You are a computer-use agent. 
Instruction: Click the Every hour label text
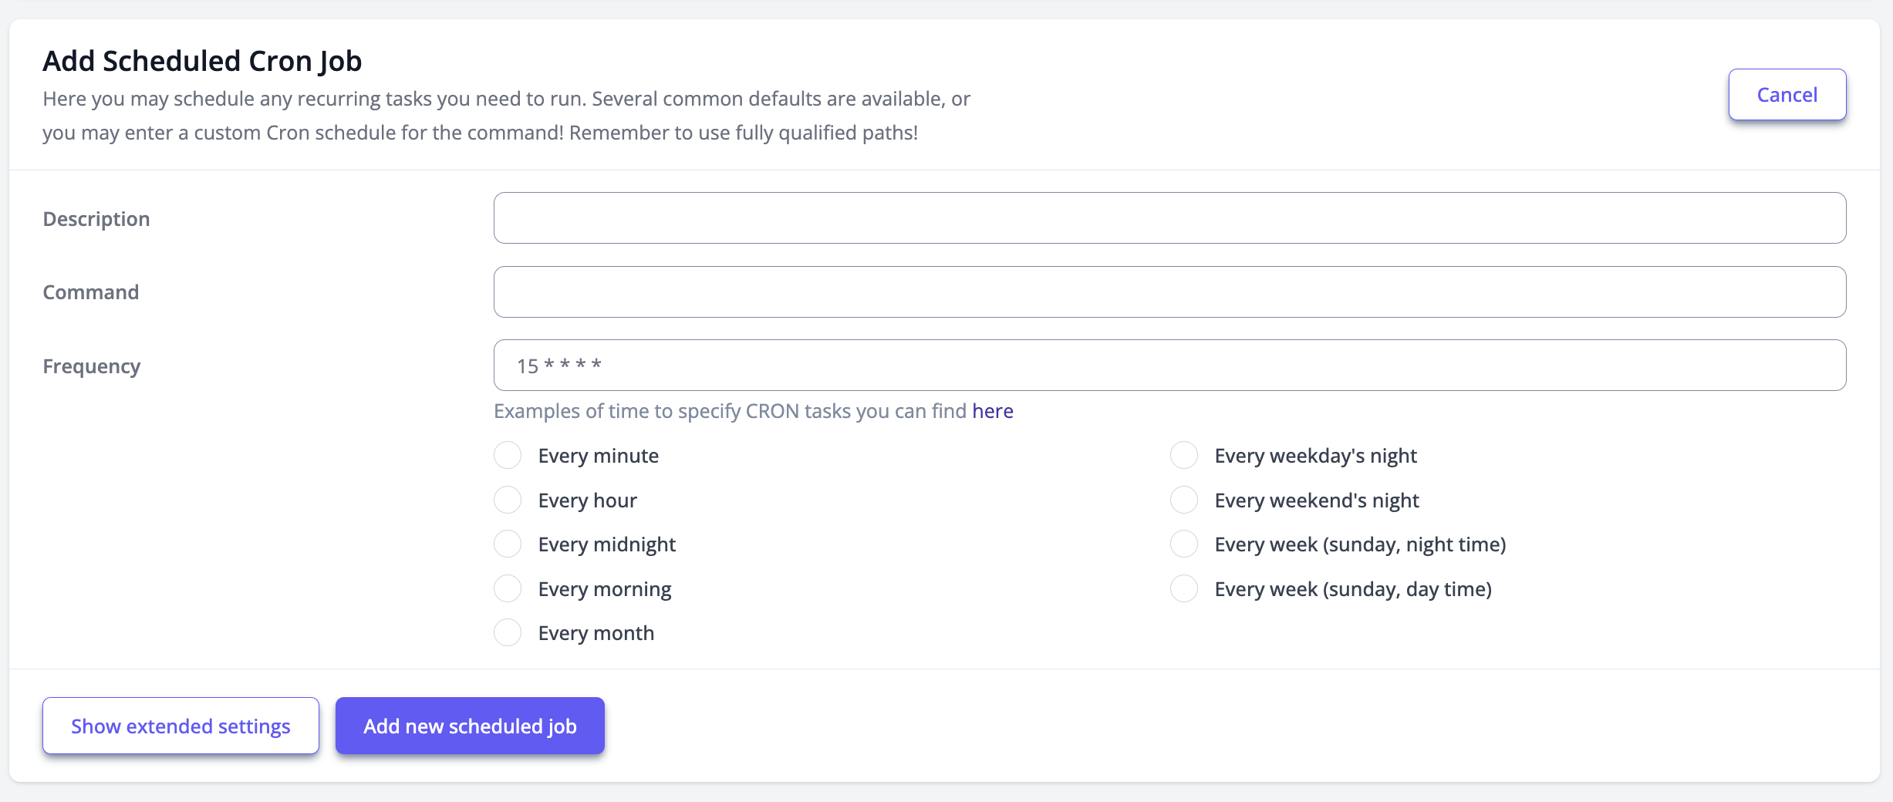point(587,500)
